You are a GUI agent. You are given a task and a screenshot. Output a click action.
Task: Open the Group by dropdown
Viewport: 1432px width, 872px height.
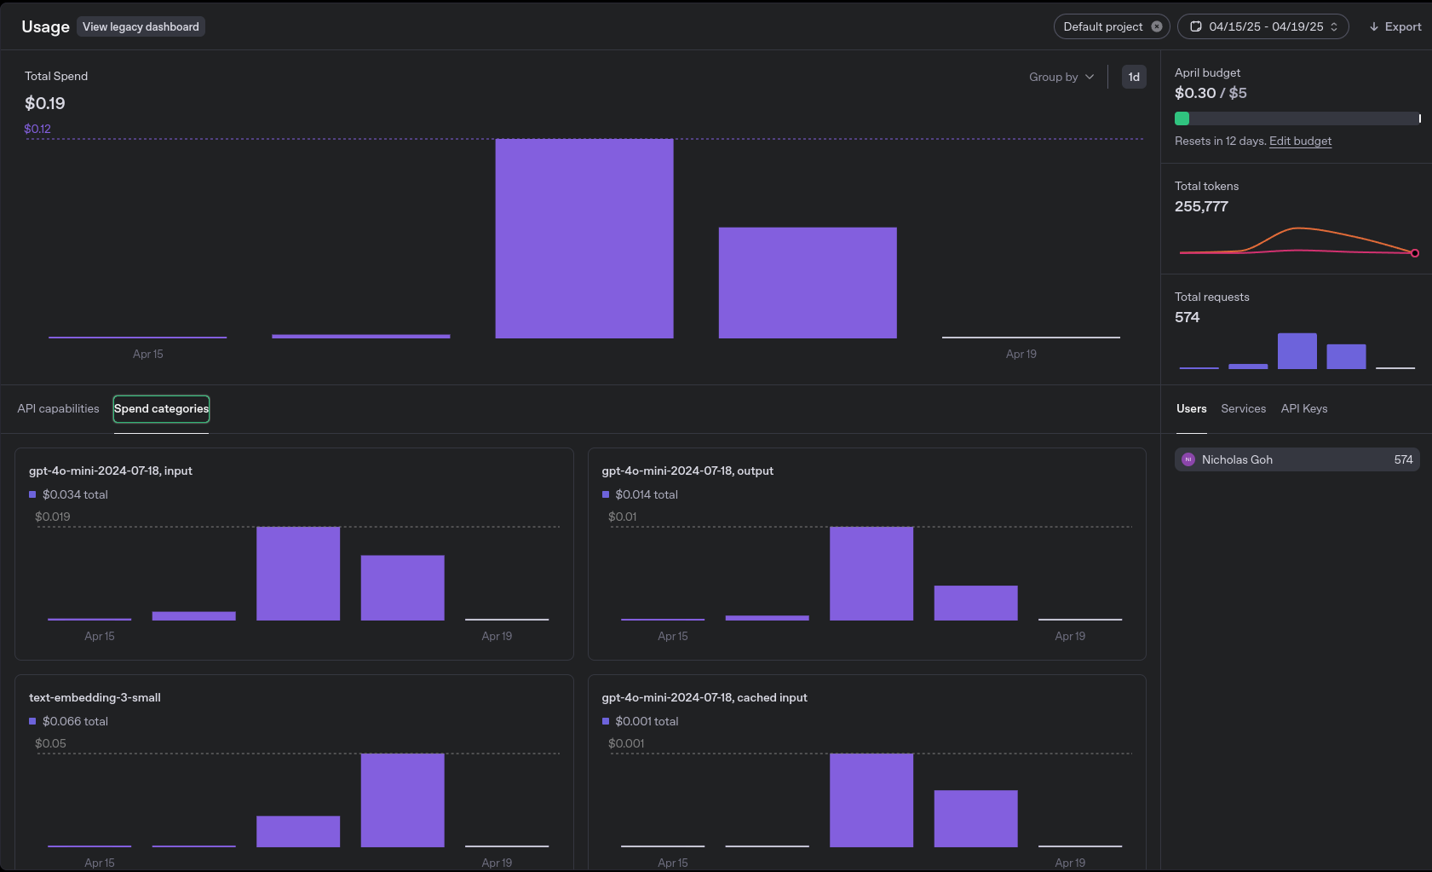pos(1061,77)
